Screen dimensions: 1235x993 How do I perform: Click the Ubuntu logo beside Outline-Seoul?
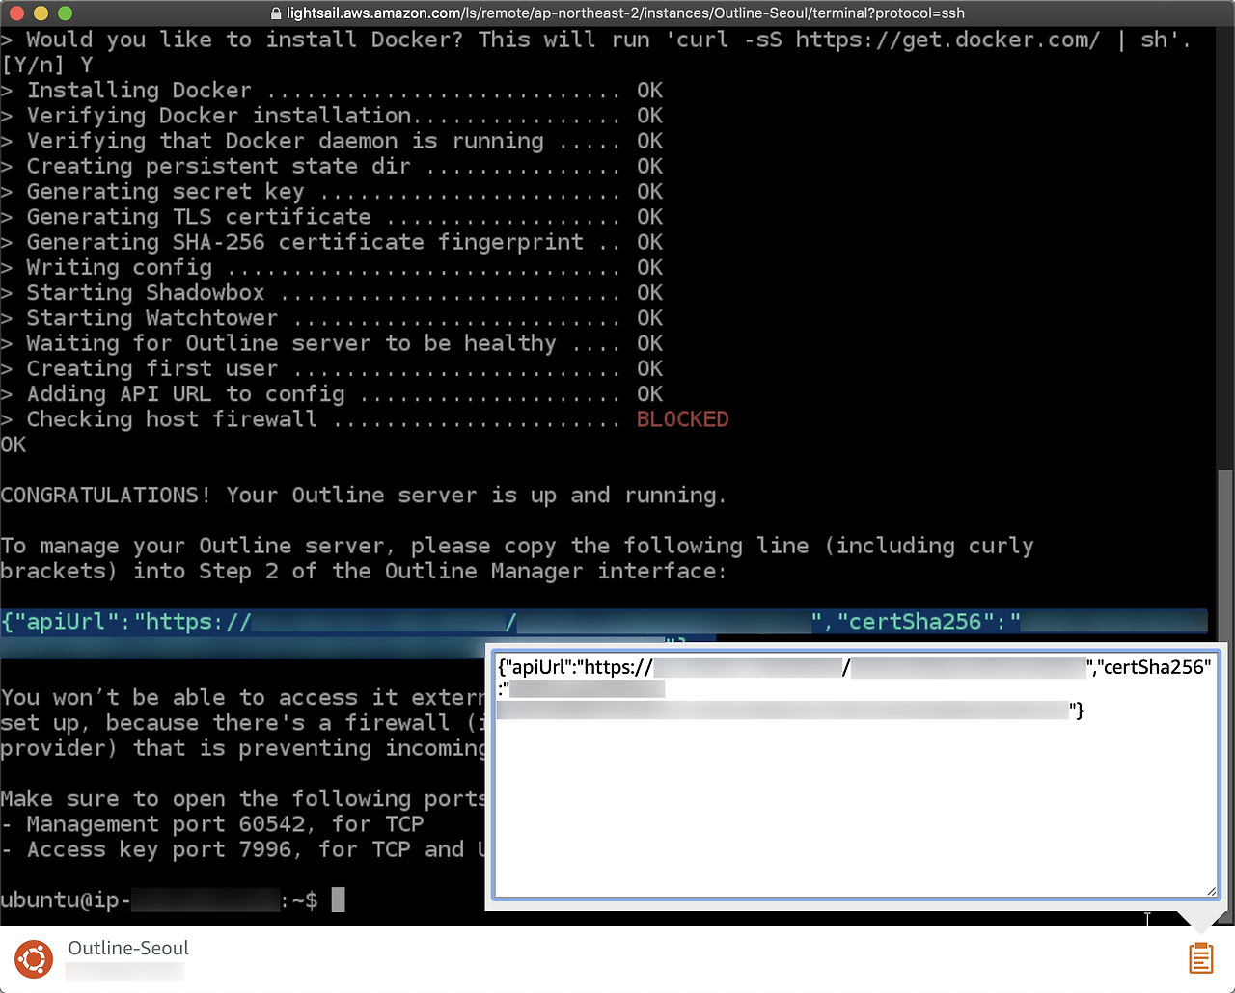tap(33, 959)
